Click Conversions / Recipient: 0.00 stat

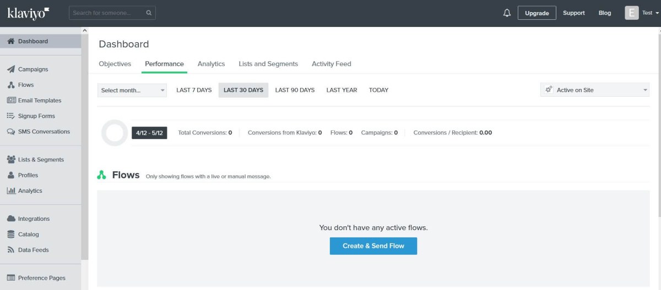coord(453,133)
